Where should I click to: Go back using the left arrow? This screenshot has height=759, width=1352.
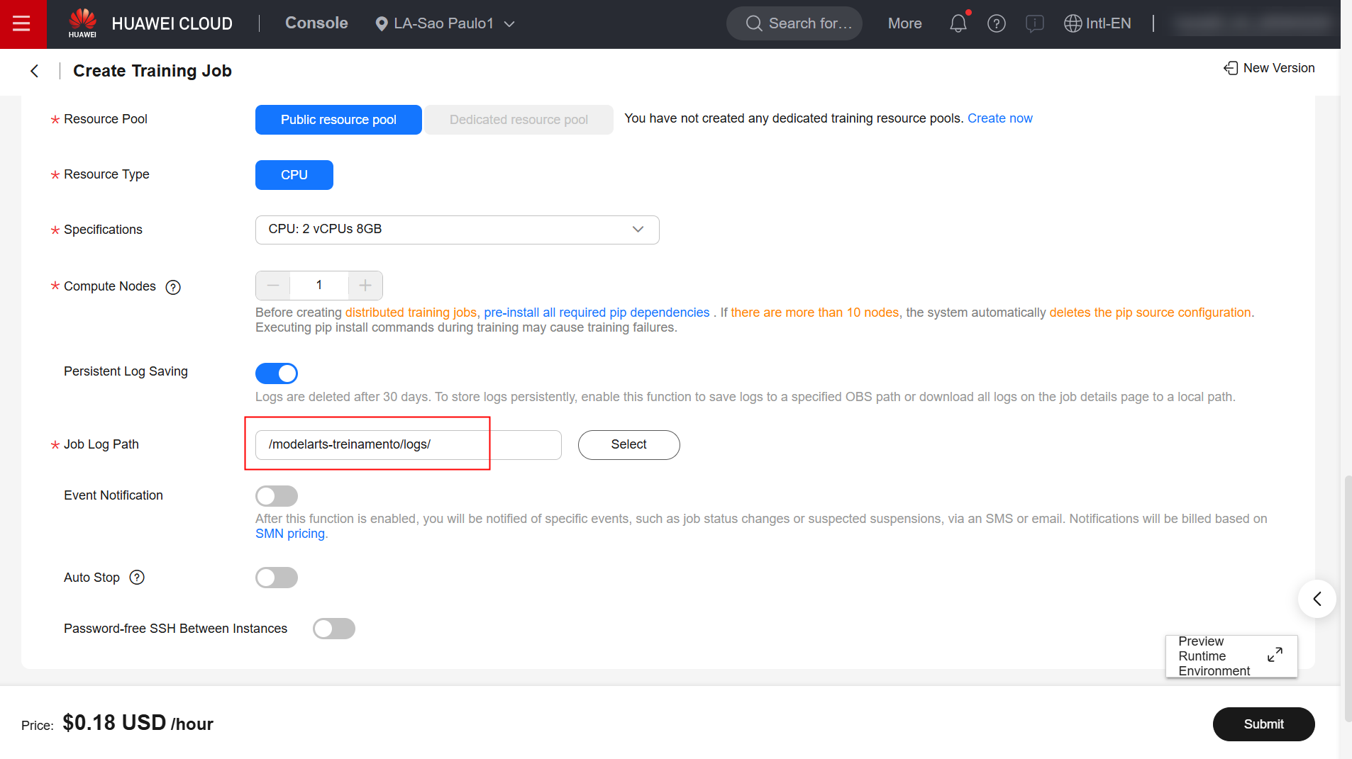[34, 71]
